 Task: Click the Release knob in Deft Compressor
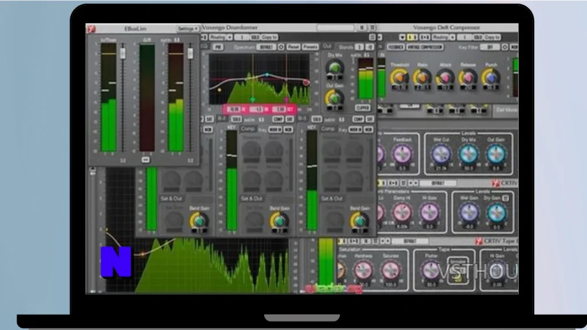(468, 78)
